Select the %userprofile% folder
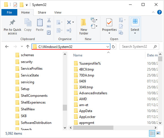 click(x=87, y=63)
